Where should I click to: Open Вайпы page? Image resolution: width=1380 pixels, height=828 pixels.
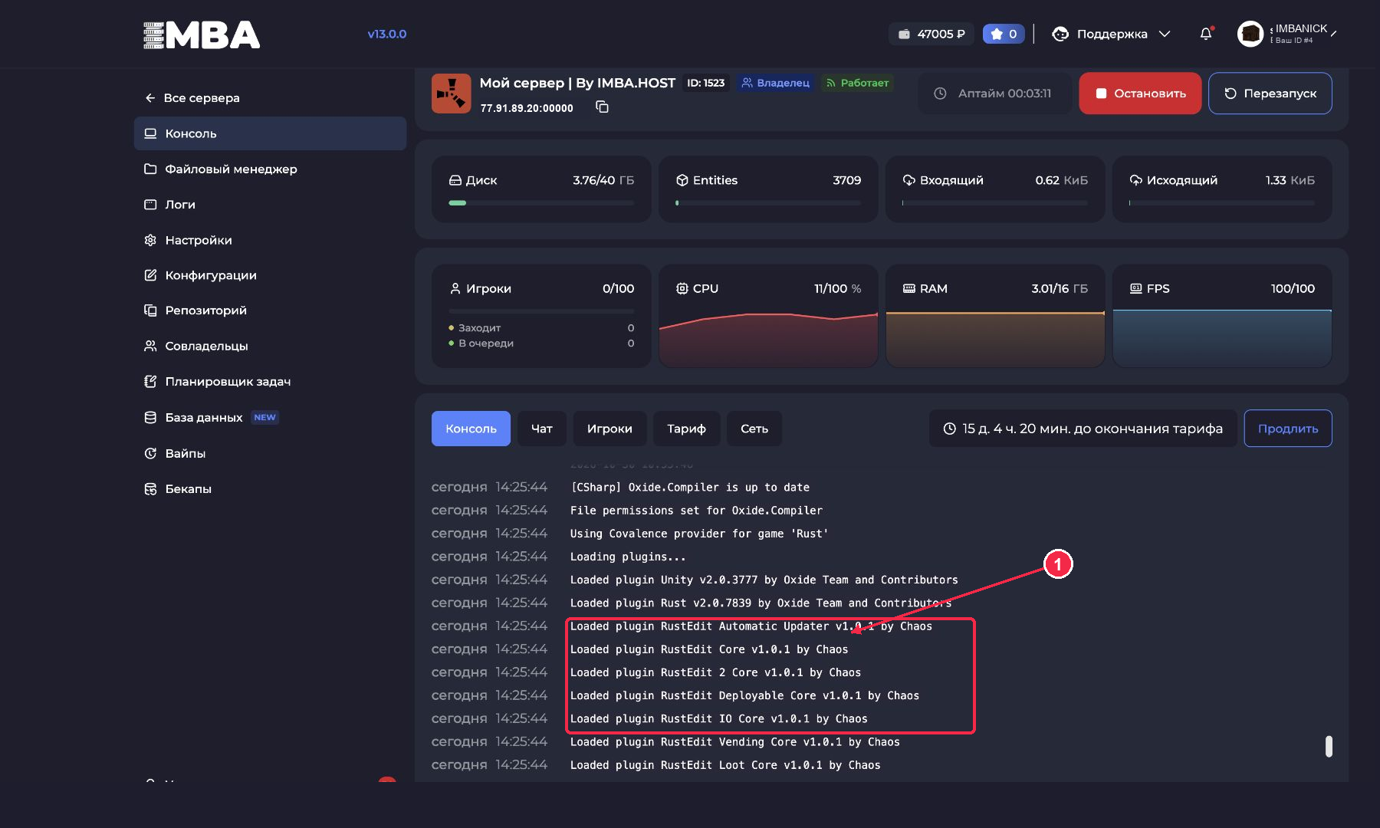tap(175, 453)
